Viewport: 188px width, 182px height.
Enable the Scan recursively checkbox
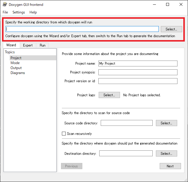64,134
